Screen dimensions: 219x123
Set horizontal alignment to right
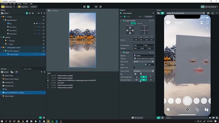point(150,80)
